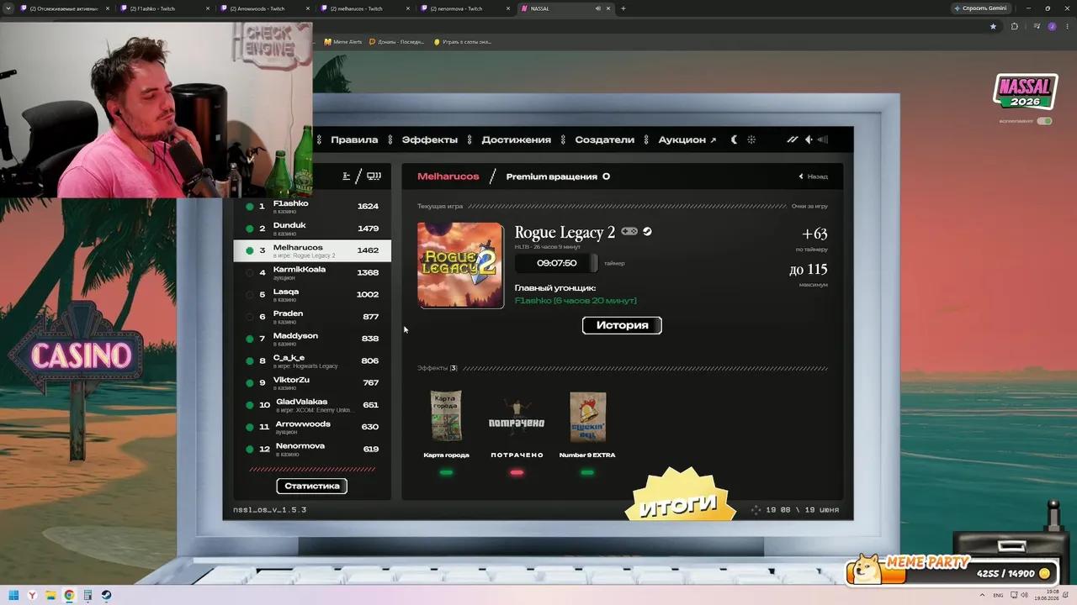1077x605 pixels.
Task: Mute the NASSAL tab audio
Action: [x=598, y=8]
